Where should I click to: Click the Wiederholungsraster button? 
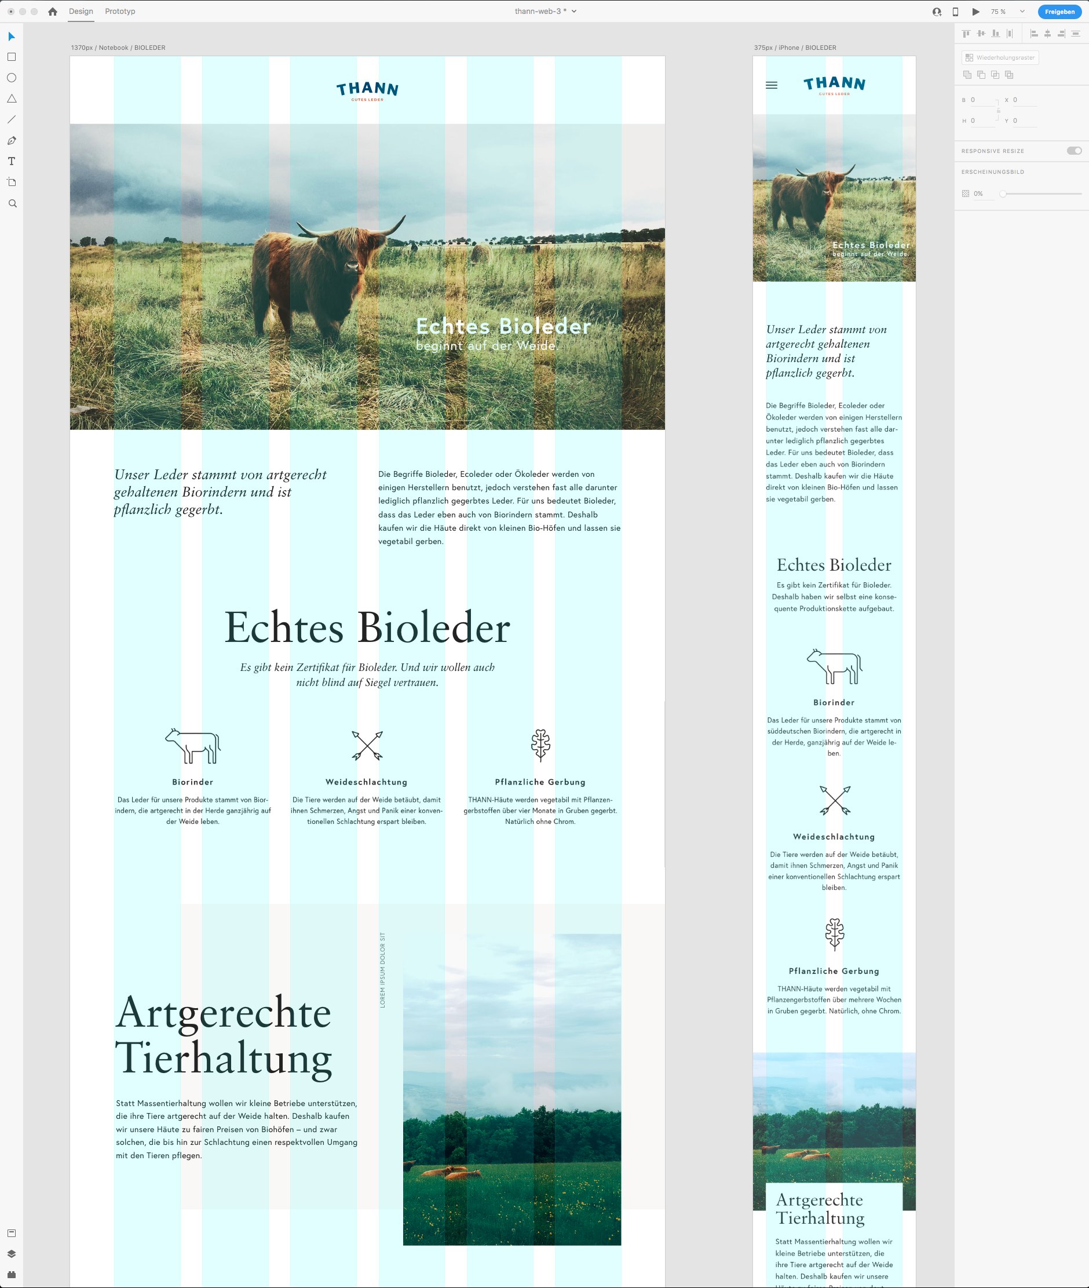(1000, 57)
